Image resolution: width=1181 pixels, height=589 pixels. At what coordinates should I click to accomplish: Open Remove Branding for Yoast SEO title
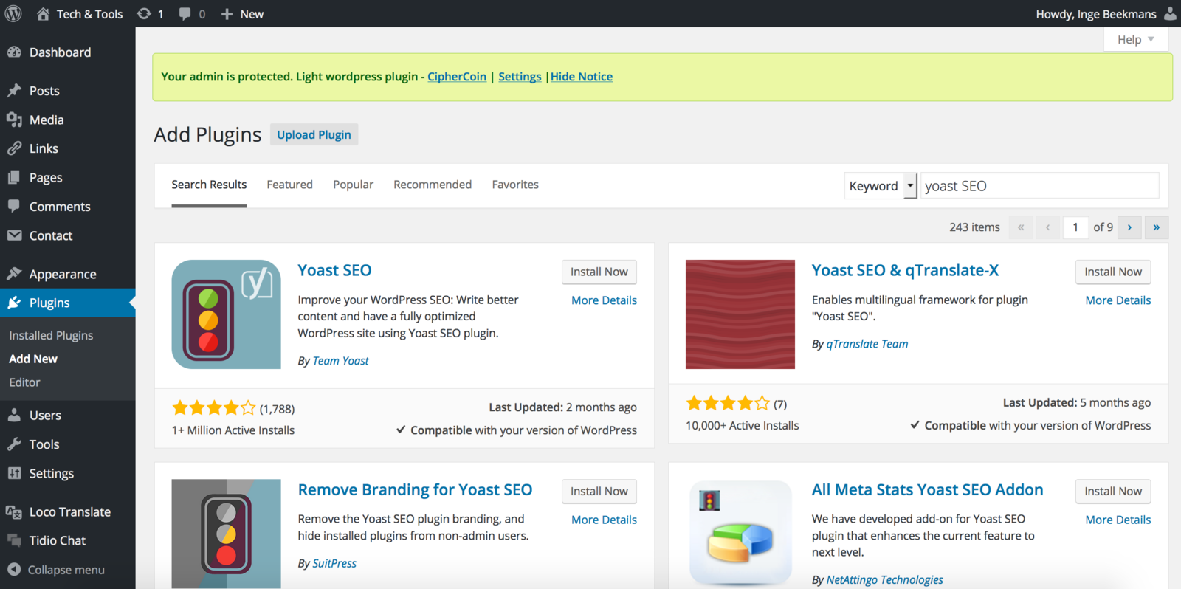click(x=415, y=489)
